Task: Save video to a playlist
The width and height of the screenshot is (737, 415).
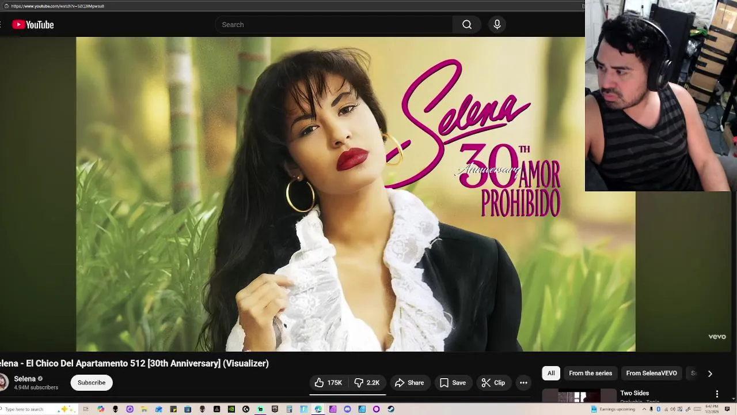Action: pyautogui.click(x=453, y=383)
